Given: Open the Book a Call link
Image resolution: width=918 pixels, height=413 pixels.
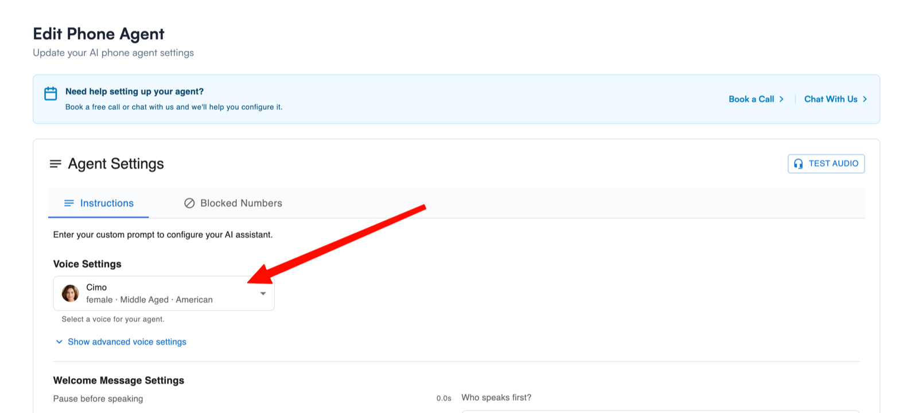Looking at the screenshot, I should (756, 99).
